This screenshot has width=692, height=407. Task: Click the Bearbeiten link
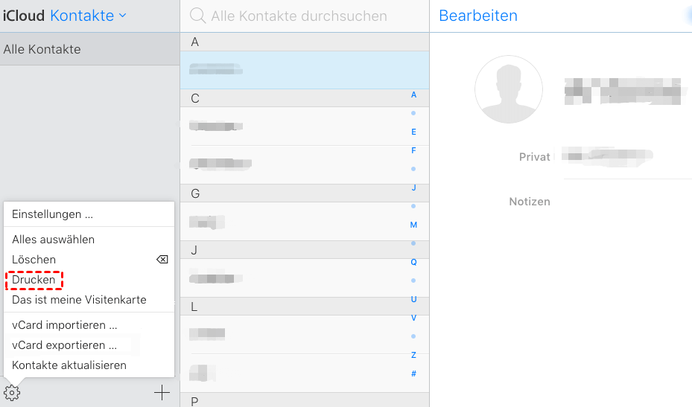(478, 16)
